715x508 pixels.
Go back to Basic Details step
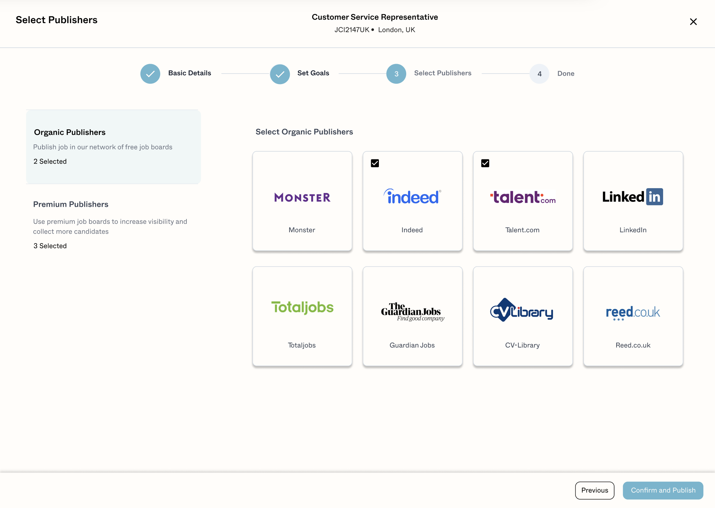coord(150,74)
